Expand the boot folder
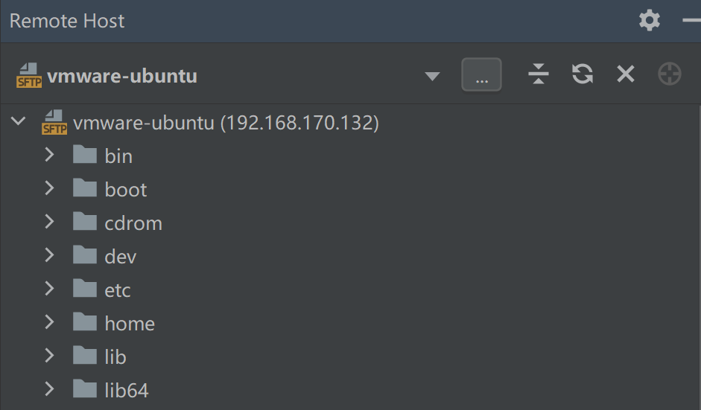Screen dimensions: 701x410 pos(49,188)
